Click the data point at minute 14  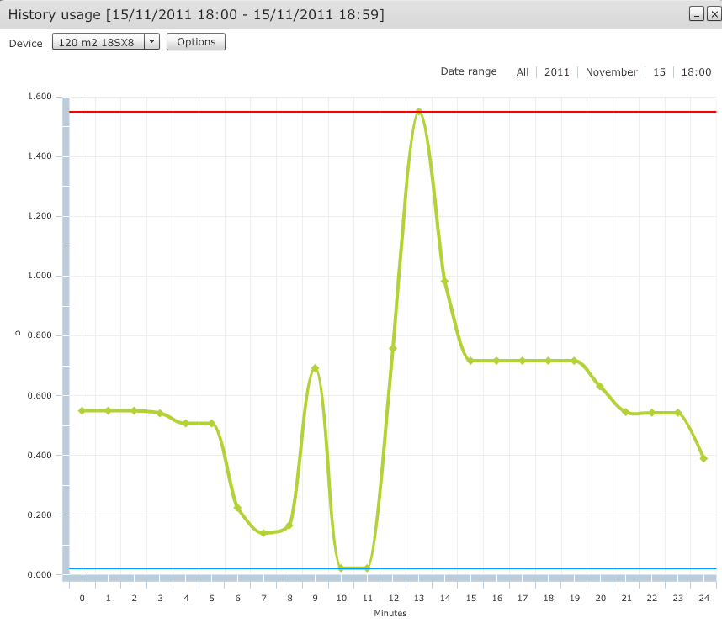(x=444, y=282)
